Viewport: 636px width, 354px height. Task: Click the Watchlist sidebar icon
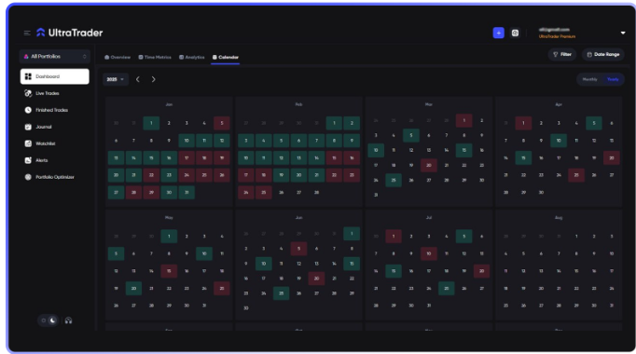28,143
